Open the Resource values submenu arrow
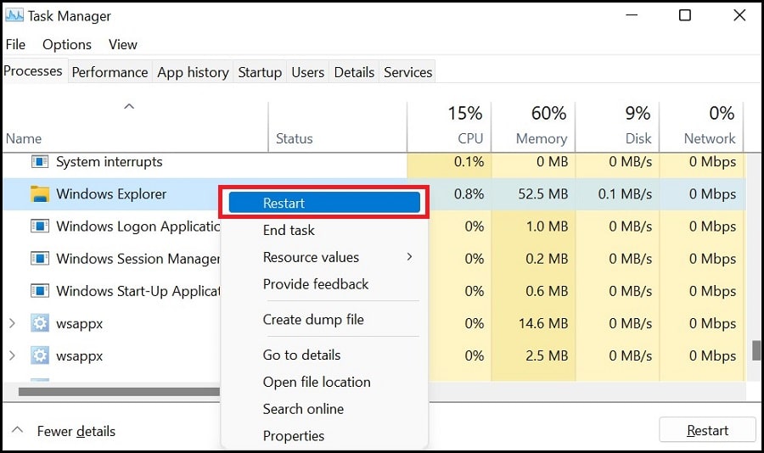764x453 pixels. click(x=410, y=257)
